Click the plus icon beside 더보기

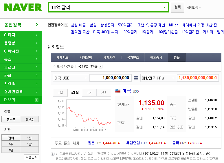pyautogui.click(x=36, y=100)
